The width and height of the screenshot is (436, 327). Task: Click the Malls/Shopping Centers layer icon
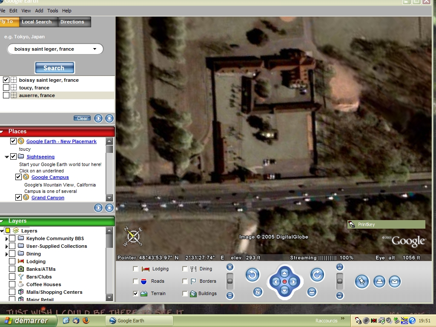tap(21, 292)
